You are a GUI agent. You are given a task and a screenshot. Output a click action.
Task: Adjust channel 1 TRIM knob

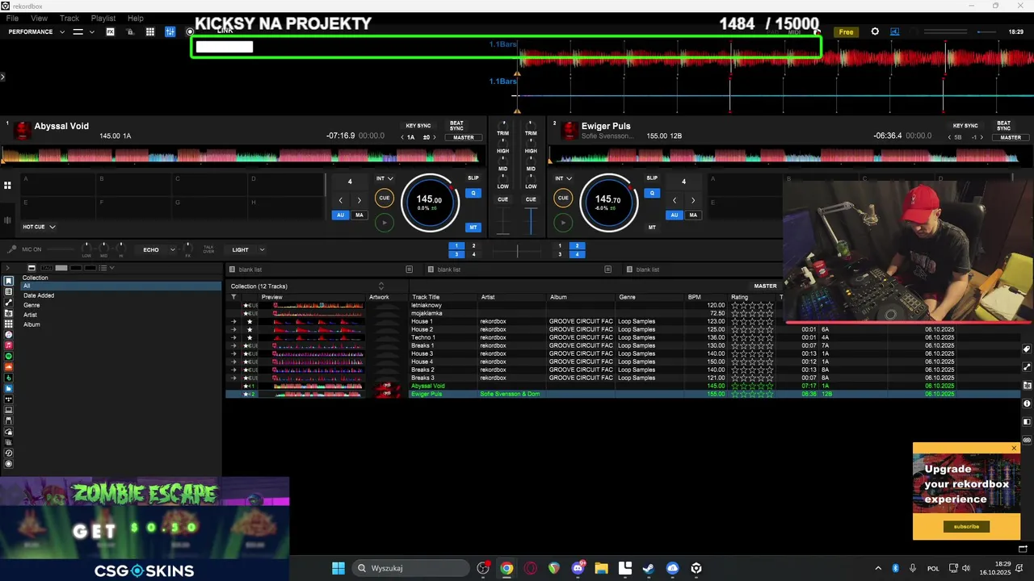click(x=502, y=124)
